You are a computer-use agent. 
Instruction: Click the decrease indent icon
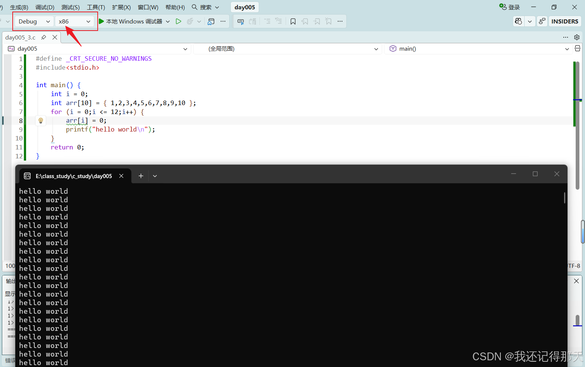pyautogui.click(x=267, y=21)
